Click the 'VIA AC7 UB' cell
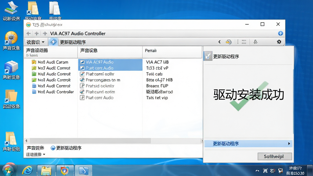This screenshot has width=313, height=176. click(x=157, y=62)
